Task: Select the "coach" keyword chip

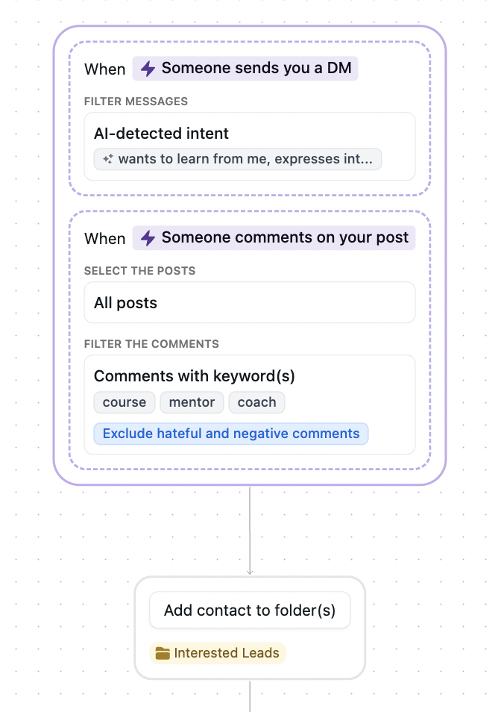Action: [x=256, y=402]
